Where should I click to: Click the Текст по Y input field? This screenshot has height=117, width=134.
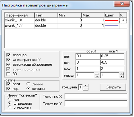tap(96, 103)
